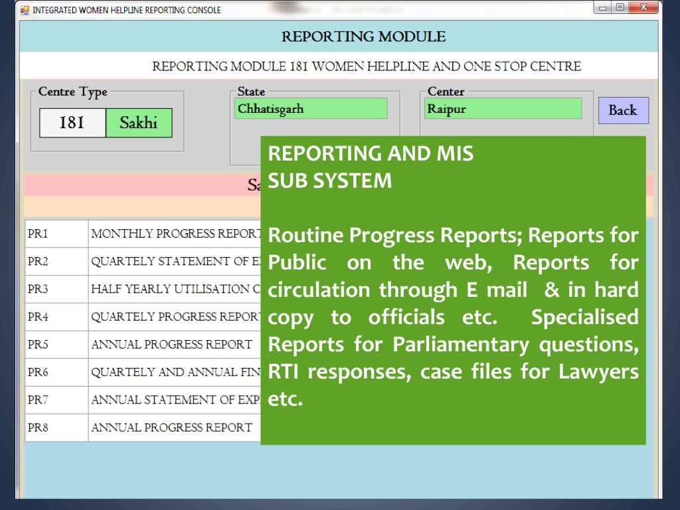Select the 181 centre type
This screenshot has width=680, height=510.
click(x=72, y=123)
